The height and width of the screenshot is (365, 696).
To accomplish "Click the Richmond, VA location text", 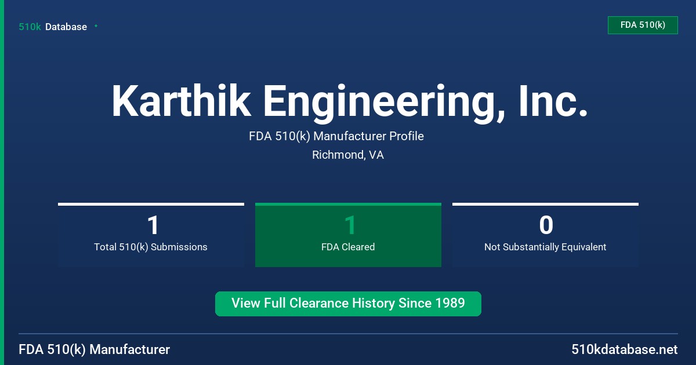I will click(348, 155).
